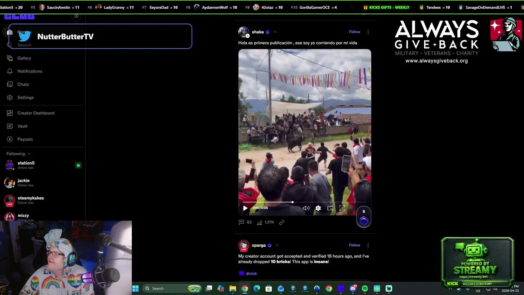Open Spotify from taskbar
The width and height of the screenshot is (524, 295).
(365, 288)
